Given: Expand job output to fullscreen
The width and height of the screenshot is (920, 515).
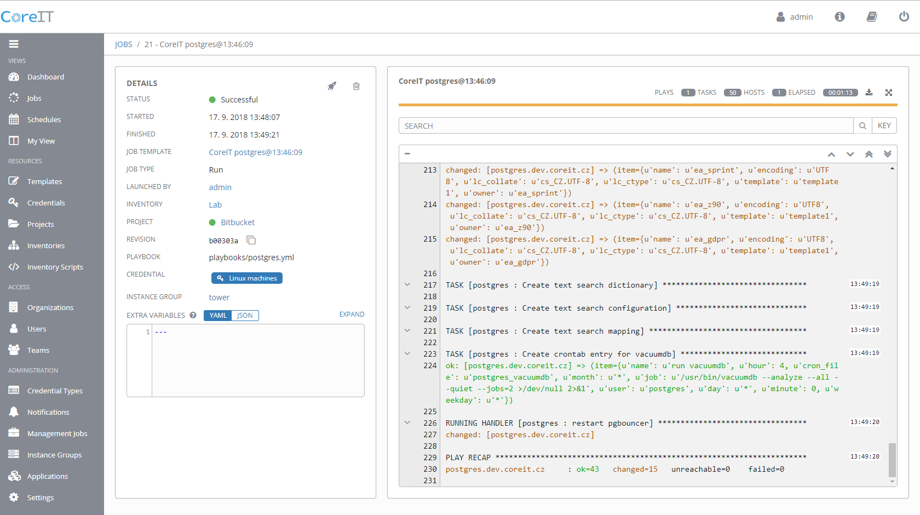Looking at the screenshot, I should coord(888,93).
